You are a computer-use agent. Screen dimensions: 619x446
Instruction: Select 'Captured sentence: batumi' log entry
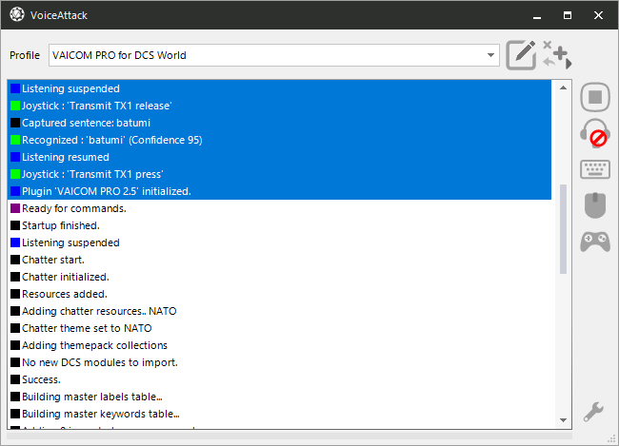tap(279, 123)
